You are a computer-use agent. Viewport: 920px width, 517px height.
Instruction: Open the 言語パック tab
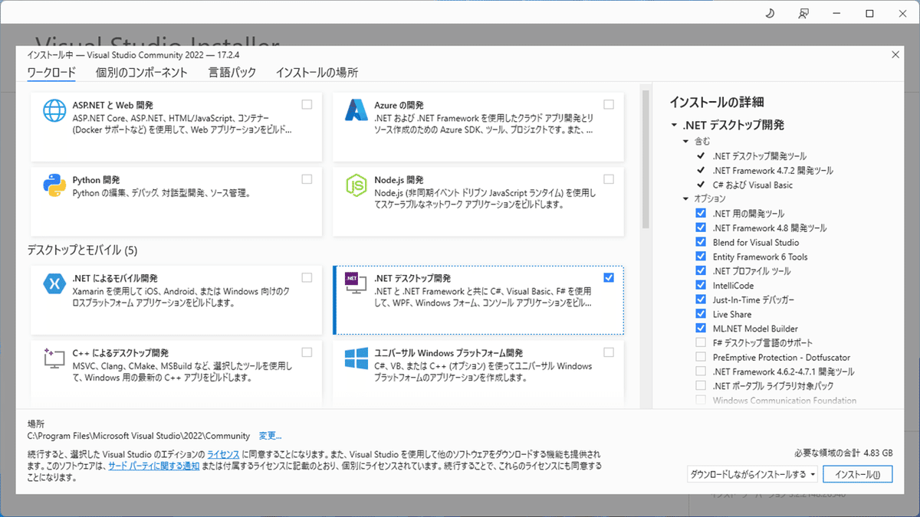[232, 72]
